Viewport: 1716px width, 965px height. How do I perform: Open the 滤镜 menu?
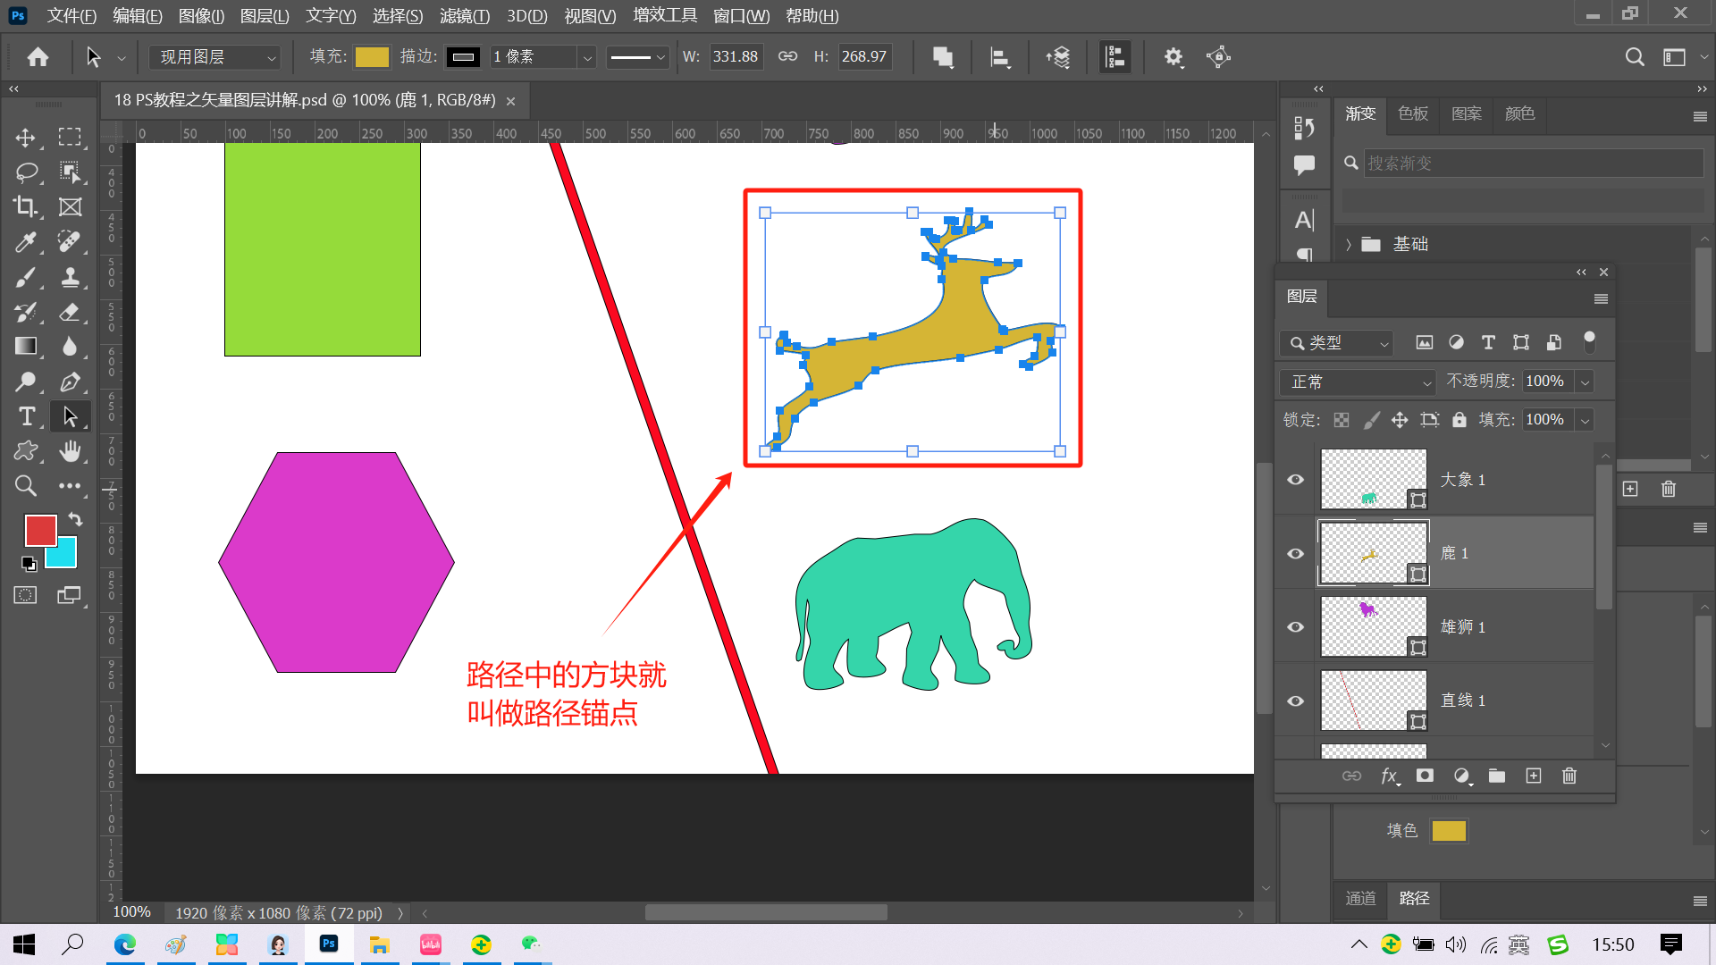(464, 16)
